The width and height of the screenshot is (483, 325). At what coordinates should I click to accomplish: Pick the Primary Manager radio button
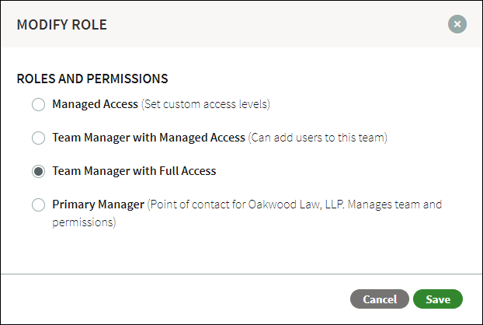click(39, 204)
